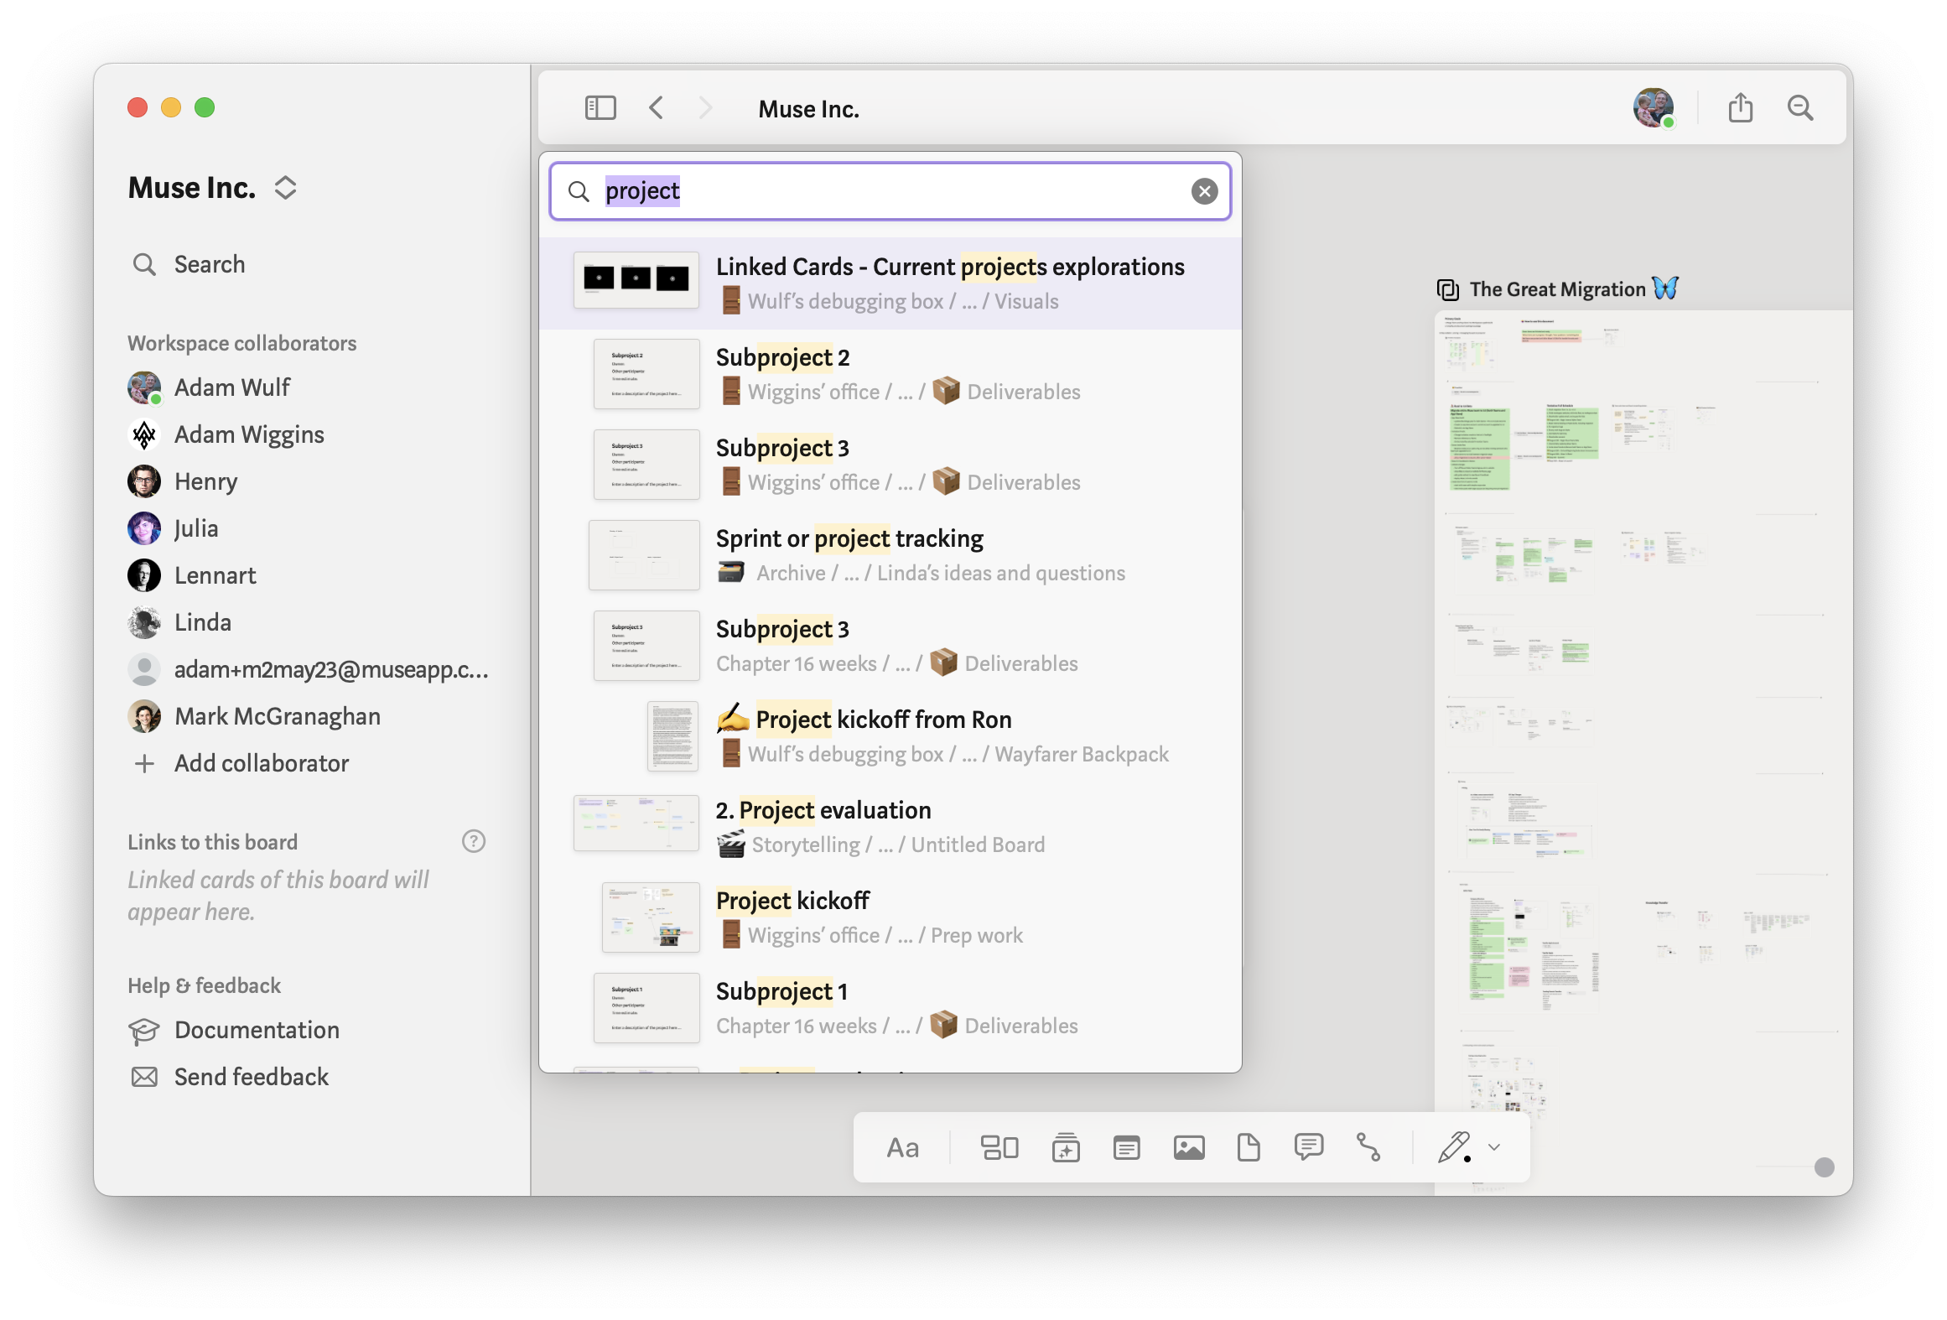The width and height of the screenshot is (1947, 1320).
Task: Clear the project search field
Action: click(x=1204, y=191)
